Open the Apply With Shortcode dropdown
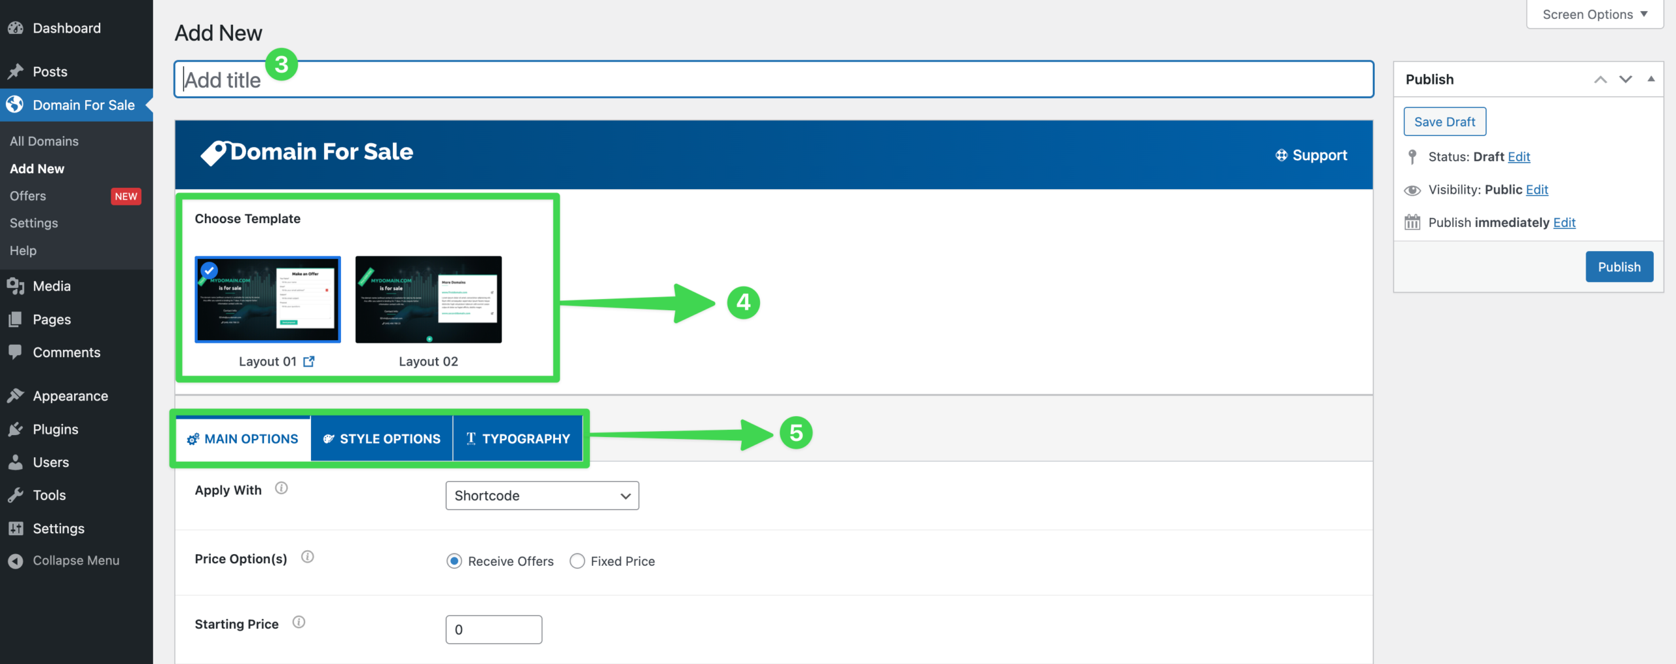 click(x=542, y=496)
